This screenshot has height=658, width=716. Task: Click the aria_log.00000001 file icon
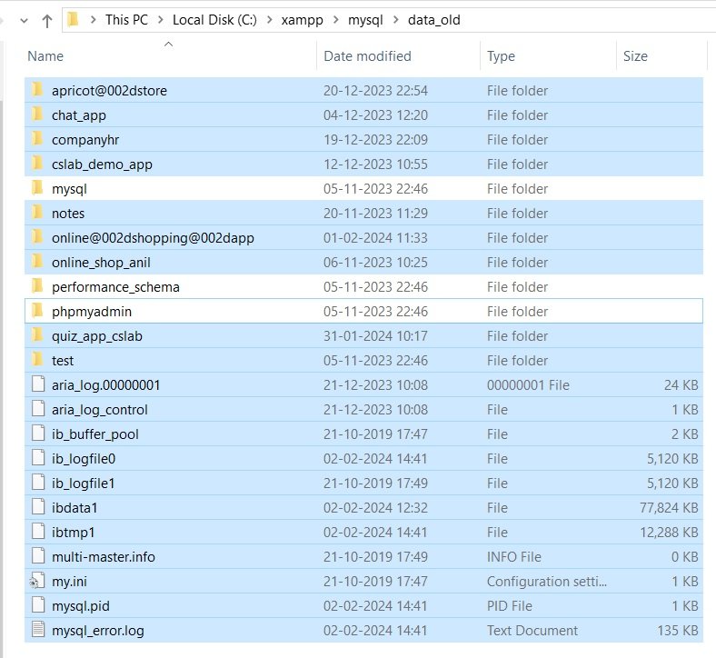pyautogui.click(x=38, y=384)
